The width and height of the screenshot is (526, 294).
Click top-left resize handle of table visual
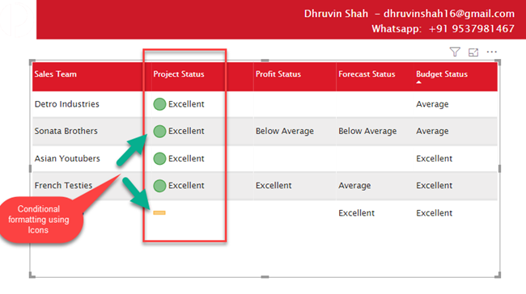click(32, 62)
